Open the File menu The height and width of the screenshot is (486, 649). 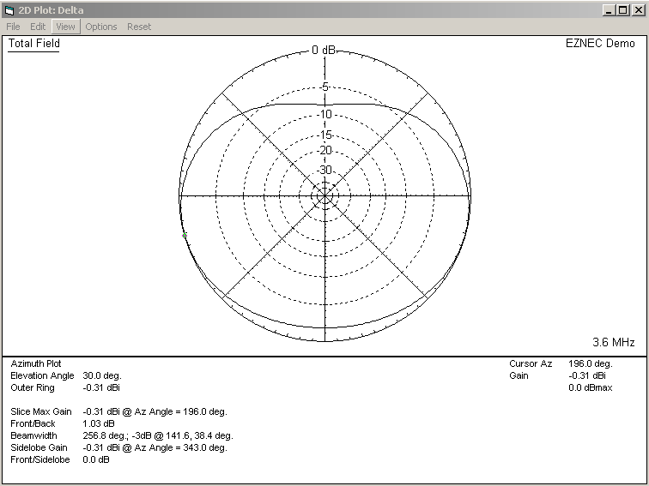point(13,27)
